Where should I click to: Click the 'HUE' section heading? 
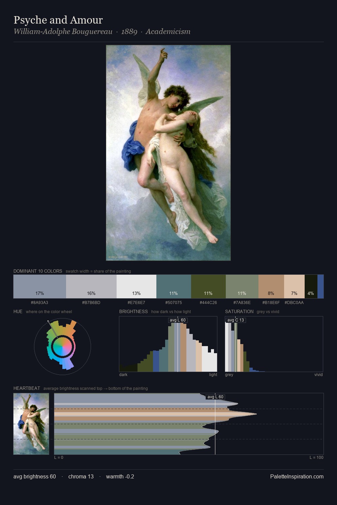[x=18, y=311]
